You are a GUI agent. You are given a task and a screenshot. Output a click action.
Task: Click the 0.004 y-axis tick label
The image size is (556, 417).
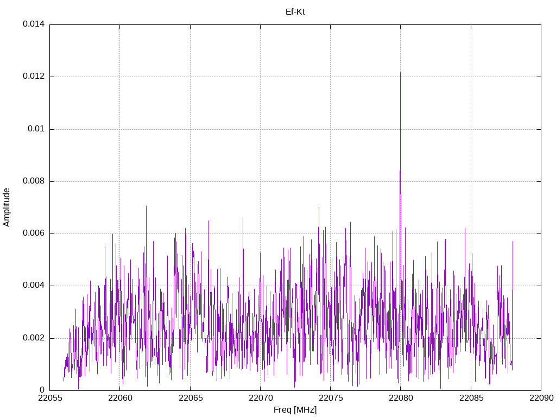click(33, 286)
